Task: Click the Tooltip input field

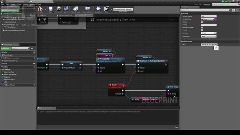Action: tap(208, 25)
